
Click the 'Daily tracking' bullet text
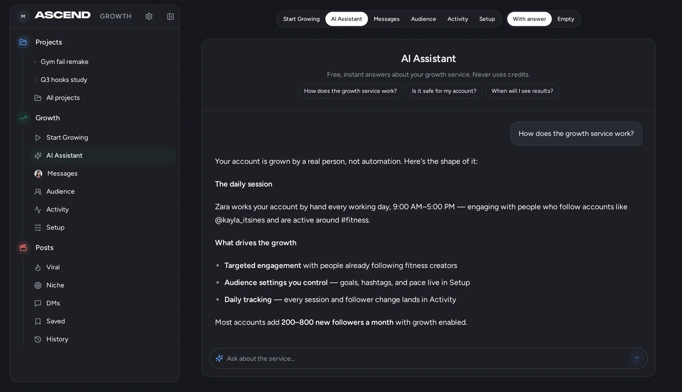(248, 300)
